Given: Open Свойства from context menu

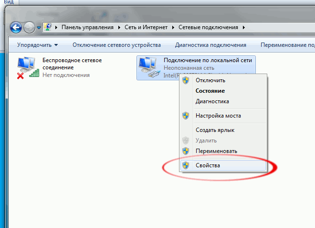Looking at the screenshot, I should (x=223, y=165).
